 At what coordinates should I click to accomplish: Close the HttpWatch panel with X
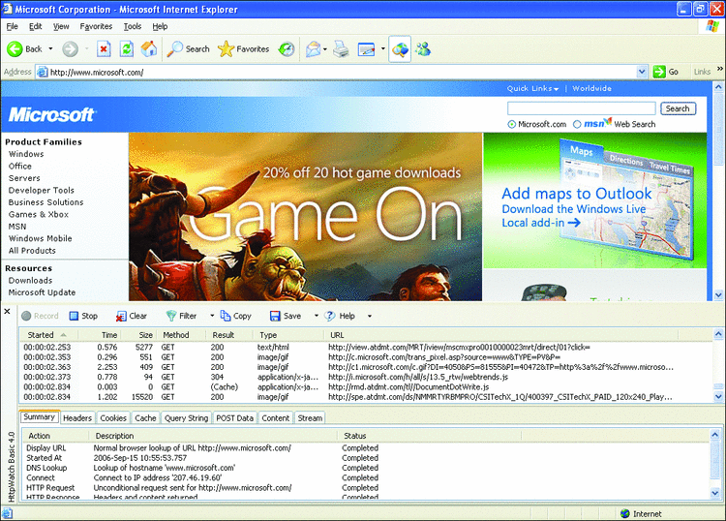pyautogui.click(x=7, y=311)
